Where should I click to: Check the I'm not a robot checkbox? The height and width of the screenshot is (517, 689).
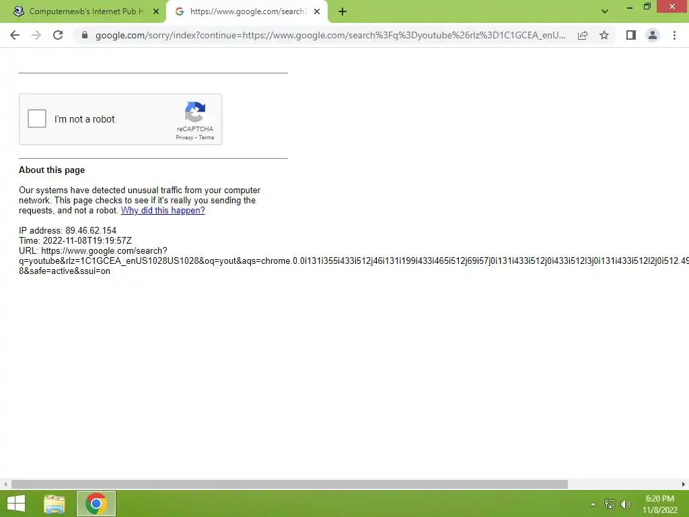click(37, 118)
